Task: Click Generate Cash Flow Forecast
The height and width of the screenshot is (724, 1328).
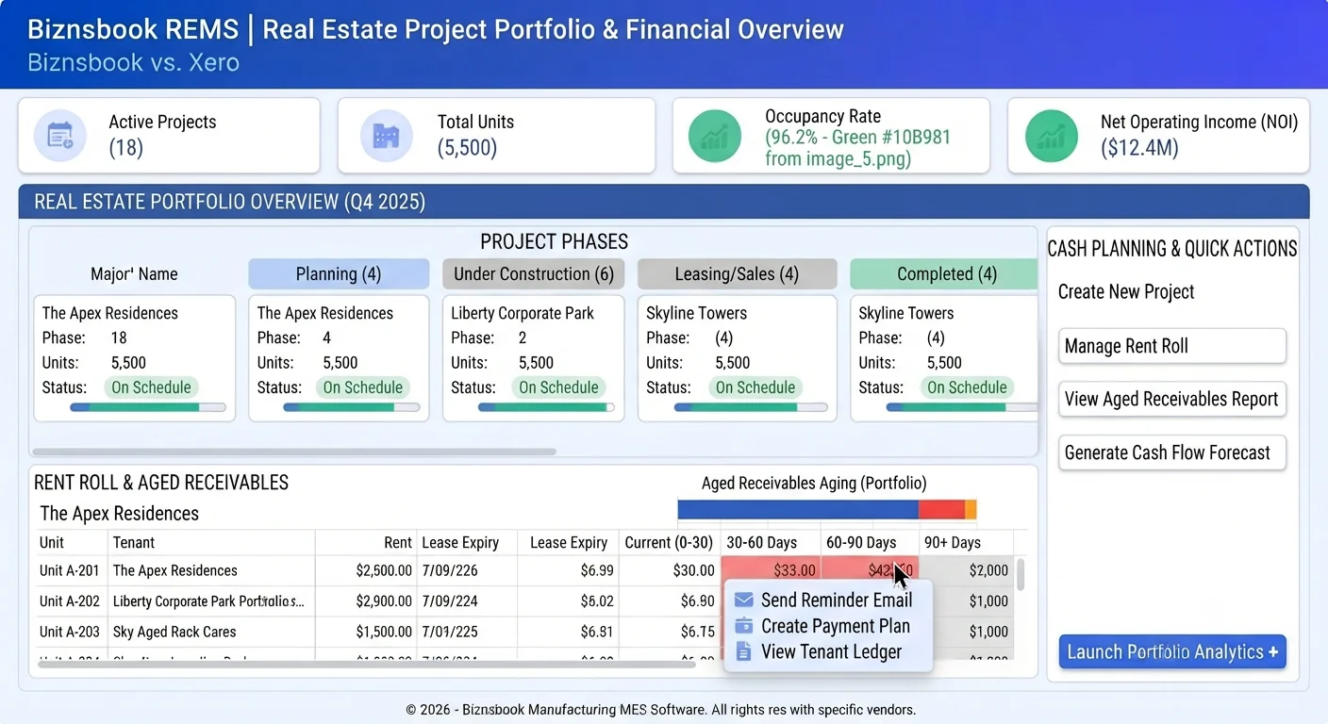Action: coord(1172,452)
